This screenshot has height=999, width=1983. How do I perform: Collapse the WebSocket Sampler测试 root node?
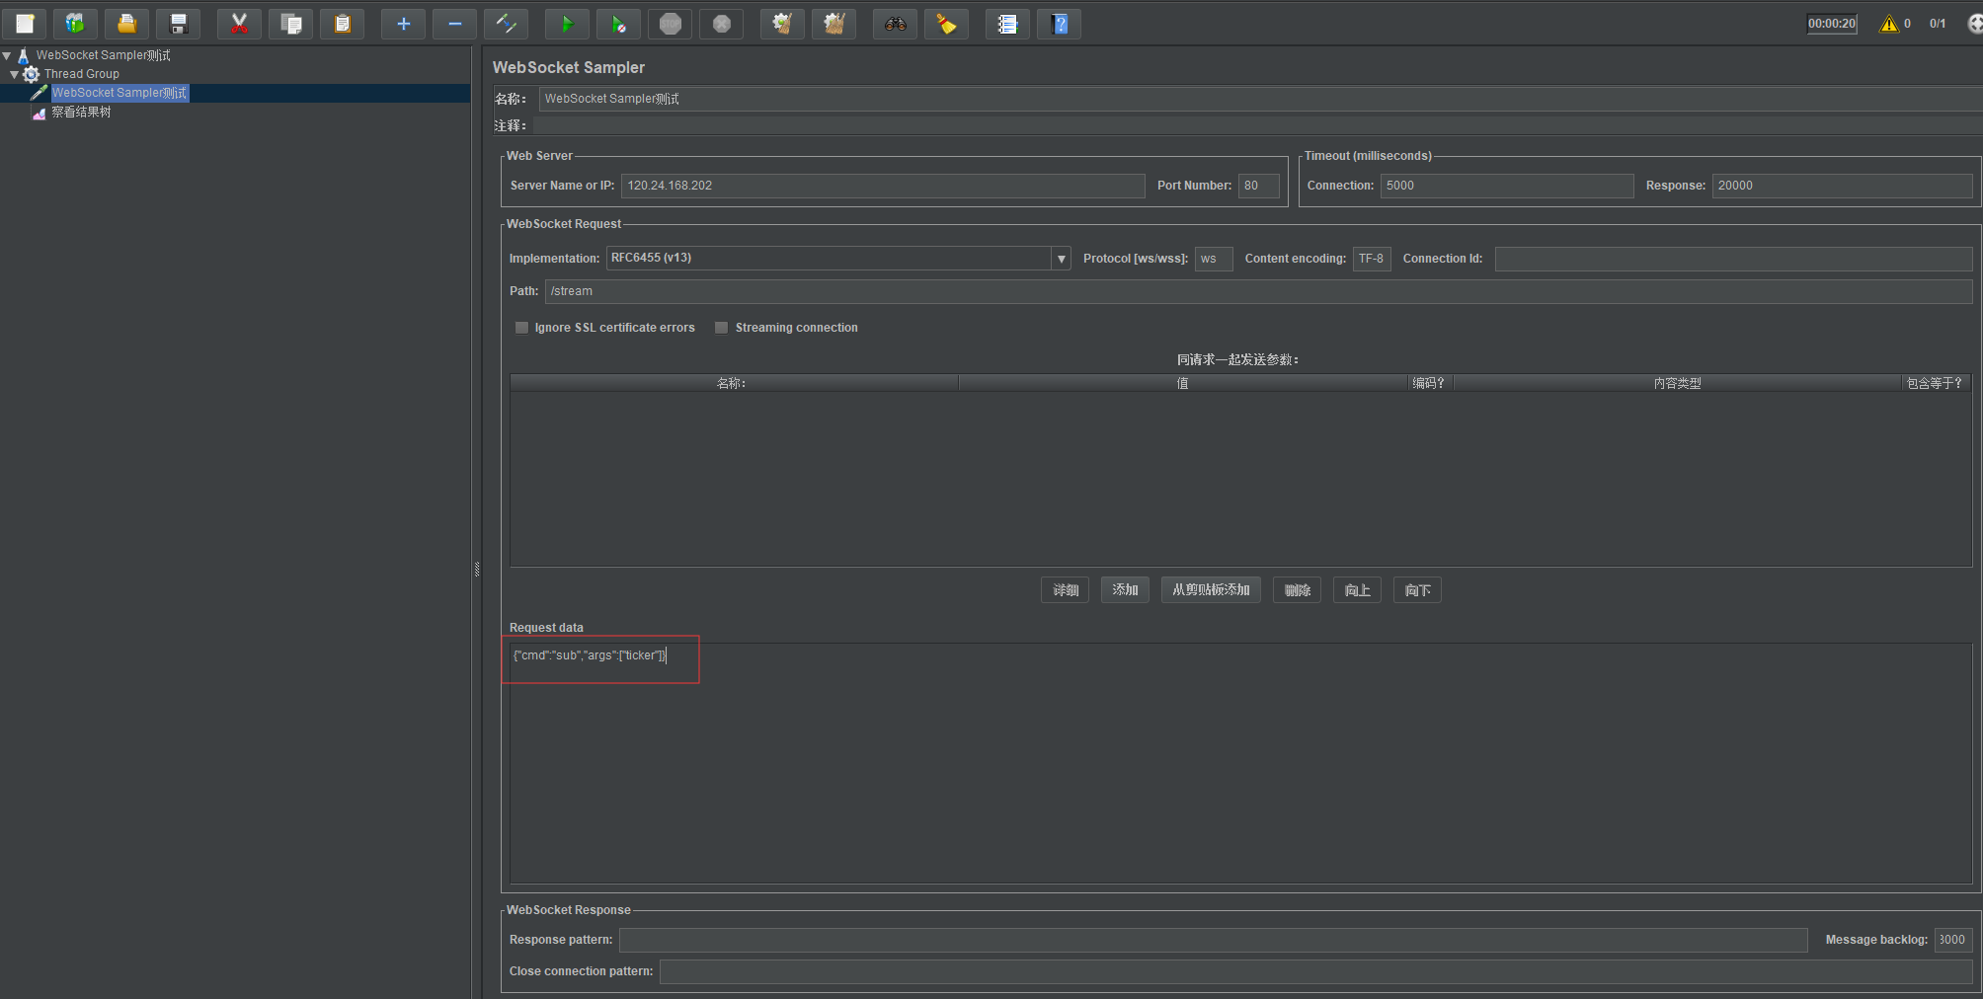coord(6,54)
